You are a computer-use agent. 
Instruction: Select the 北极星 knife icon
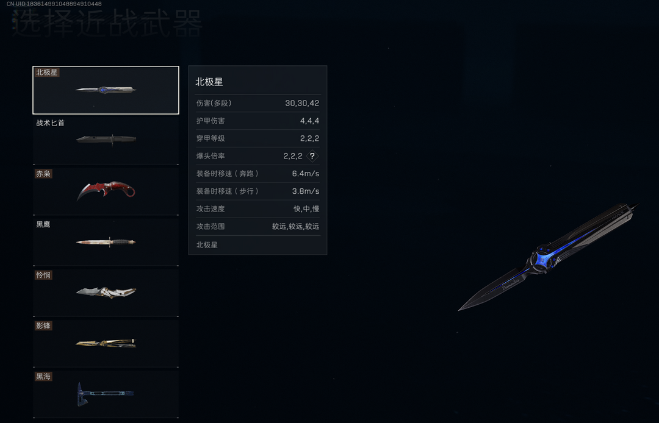(x=106, y=90)
